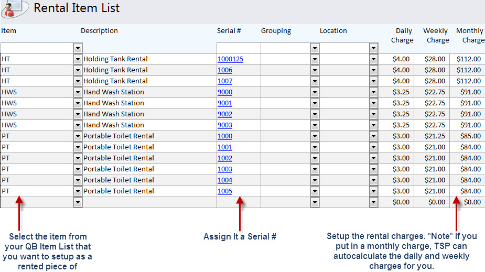Expand Item filter dropdown in header row
Screen dimensions: 485x272
[x=78, y=48]
